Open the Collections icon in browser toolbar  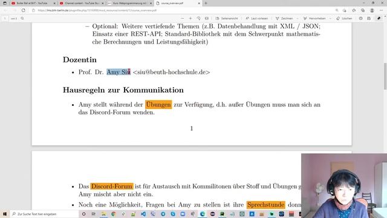(x=363, y=10)
